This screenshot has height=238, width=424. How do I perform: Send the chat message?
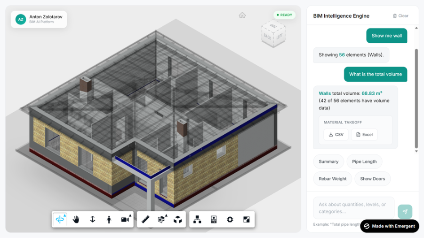click(x=405, y=212)
